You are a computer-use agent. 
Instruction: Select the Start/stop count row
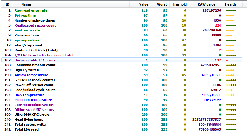[x=122, y=45]
